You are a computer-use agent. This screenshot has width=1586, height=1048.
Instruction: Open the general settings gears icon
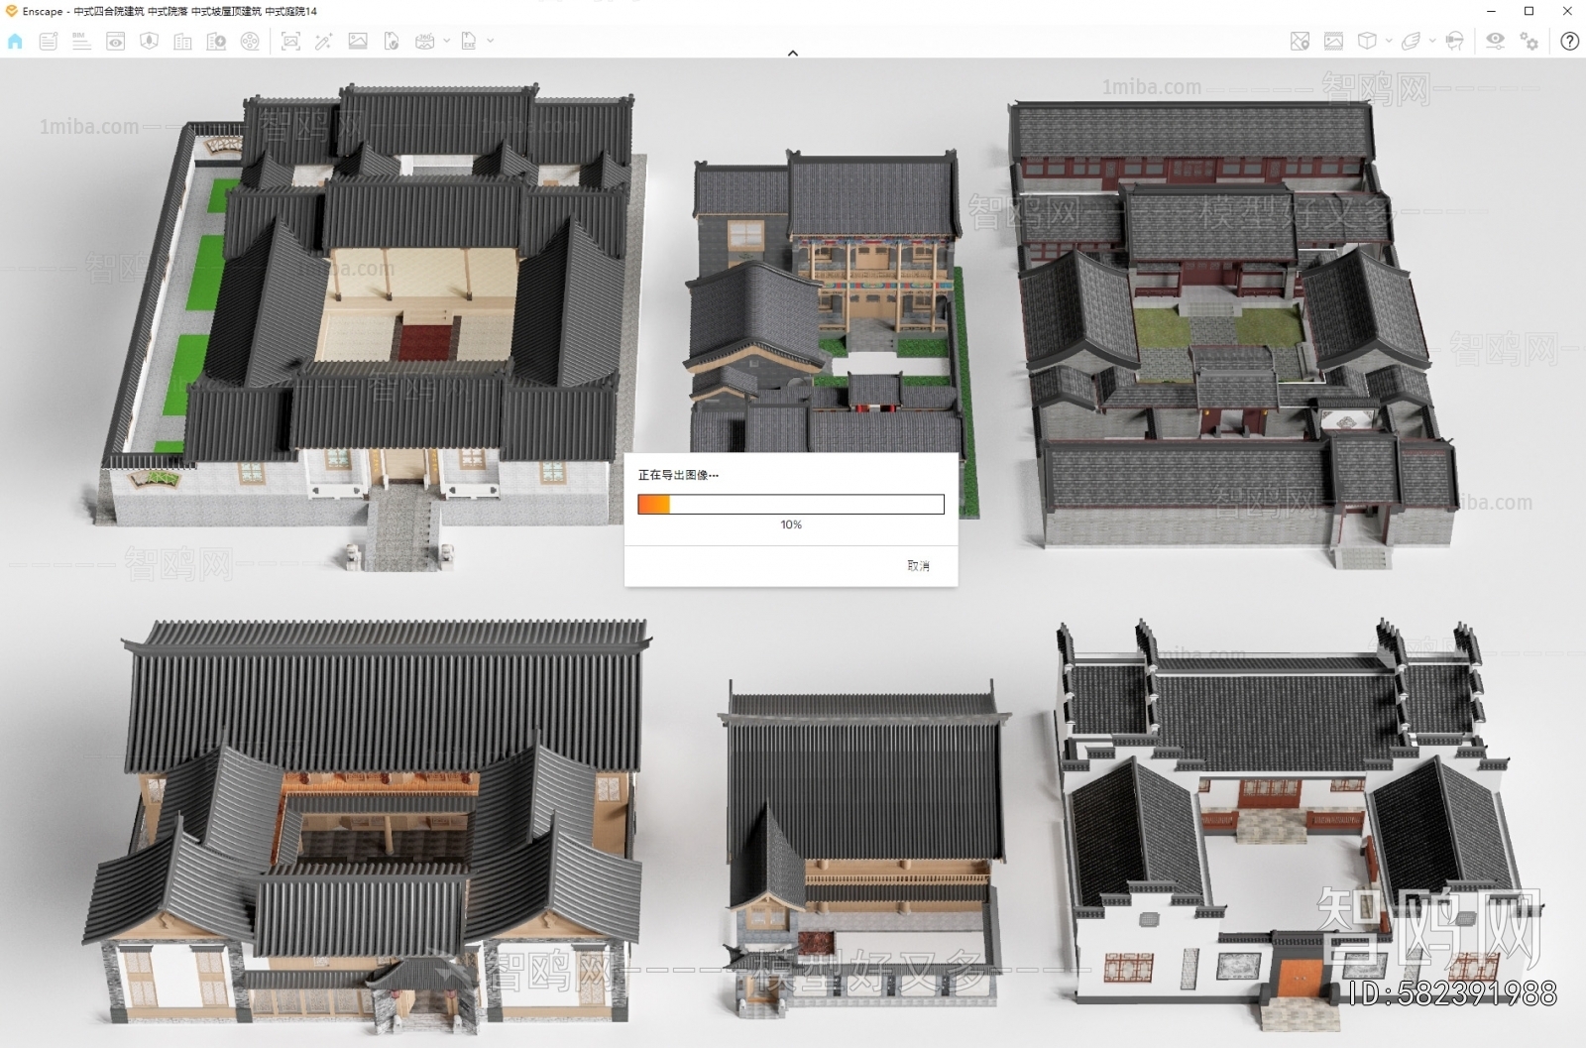pos(1529,42)
